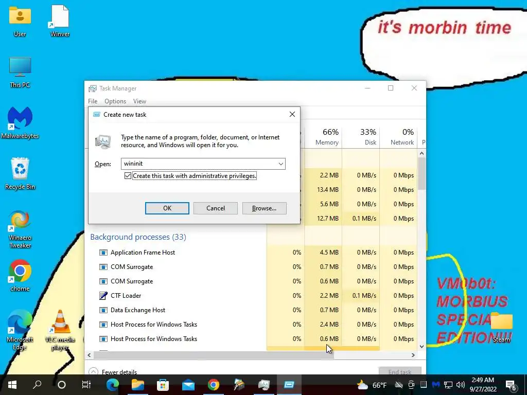
Task: Click horizontal scrollbar left arrow
Action: (x=89, y=355)
